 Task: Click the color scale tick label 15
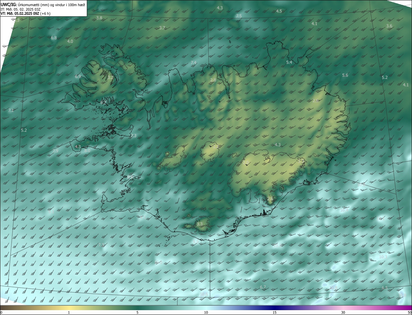coord(275,312)
